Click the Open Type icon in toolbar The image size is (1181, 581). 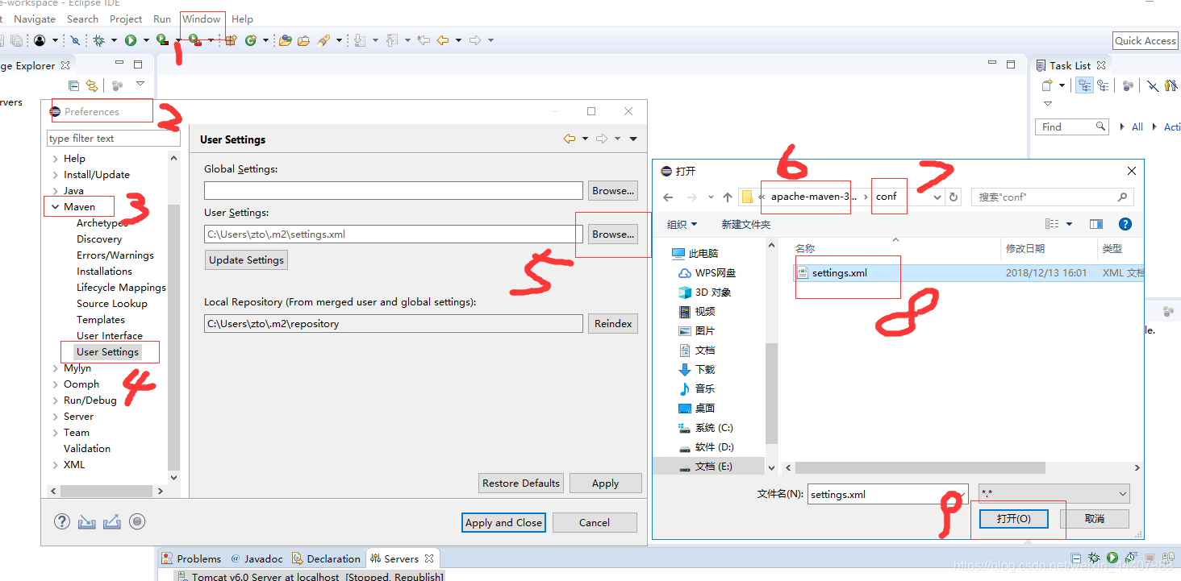[285, 40]
